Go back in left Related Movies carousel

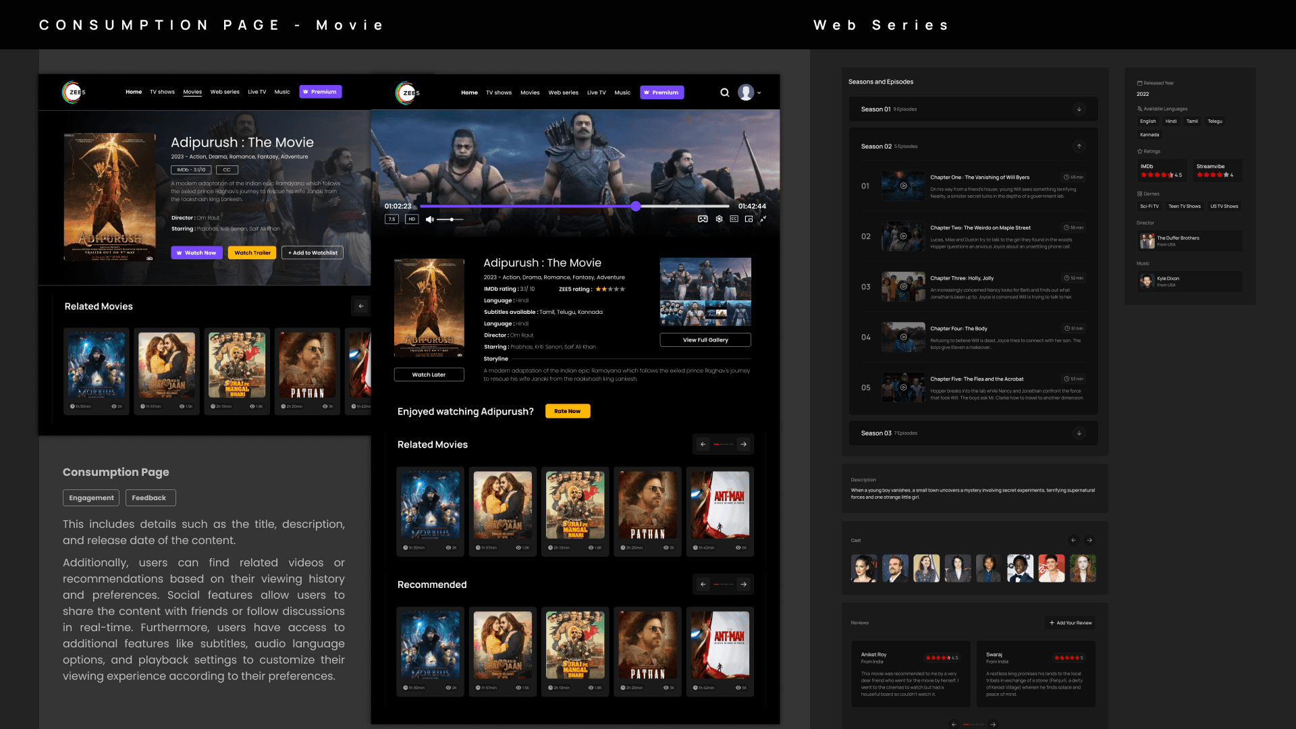[x=361, y=306]
